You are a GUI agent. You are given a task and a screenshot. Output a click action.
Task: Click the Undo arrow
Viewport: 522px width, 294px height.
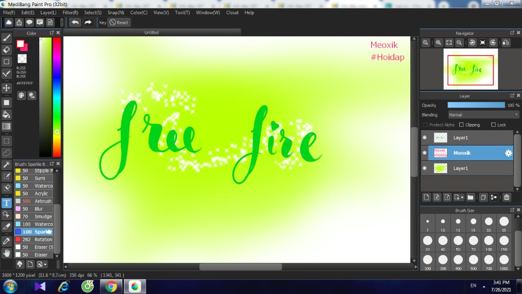pyautogui.click(x=75, y=22)
